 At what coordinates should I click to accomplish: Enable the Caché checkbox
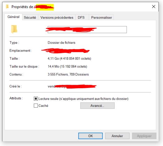pos(36,106)
